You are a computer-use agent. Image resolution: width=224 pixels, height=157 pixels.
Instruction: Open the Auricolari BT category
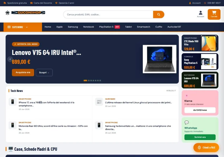(x=174, y=27)
